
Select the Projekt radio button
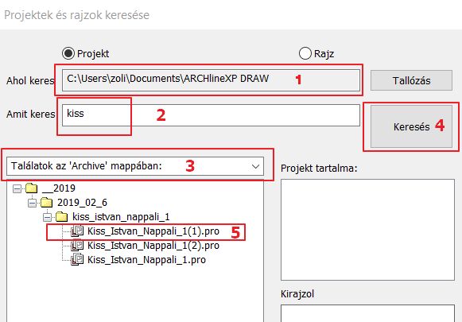[68, 53]
